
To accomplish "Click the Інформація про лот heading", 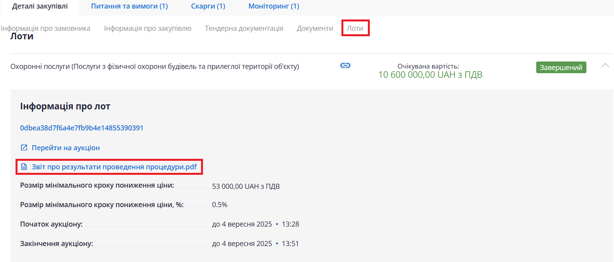I will [65, 106].
